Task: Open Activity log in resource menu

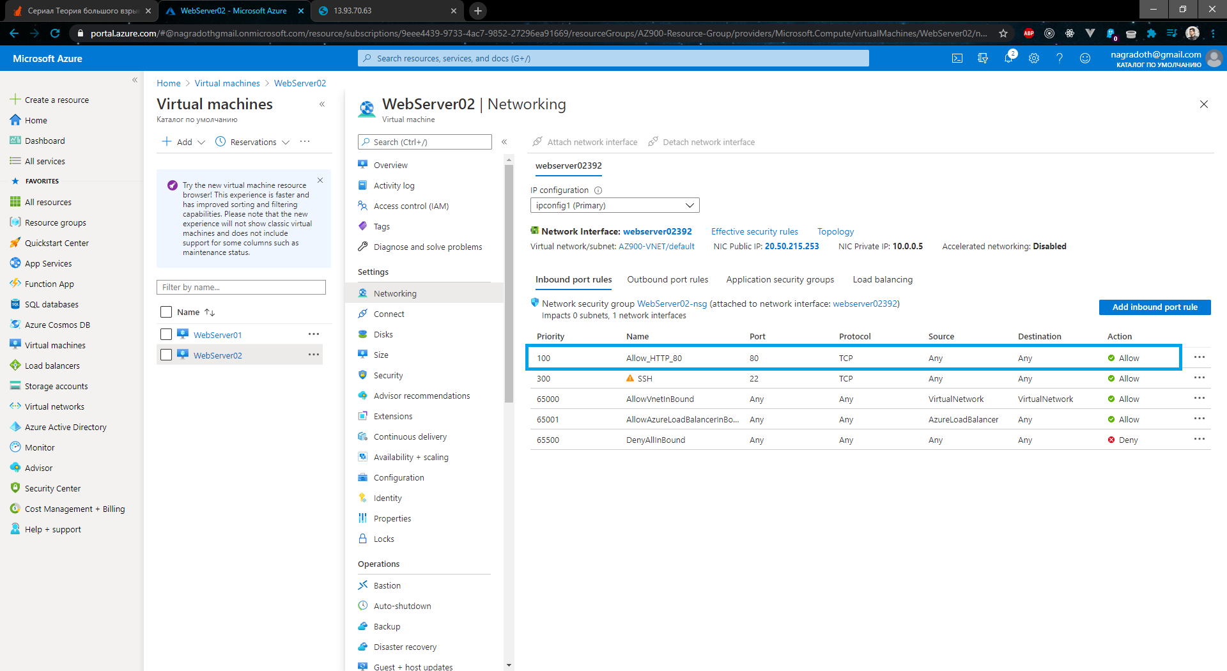Action: click(394, 185)
